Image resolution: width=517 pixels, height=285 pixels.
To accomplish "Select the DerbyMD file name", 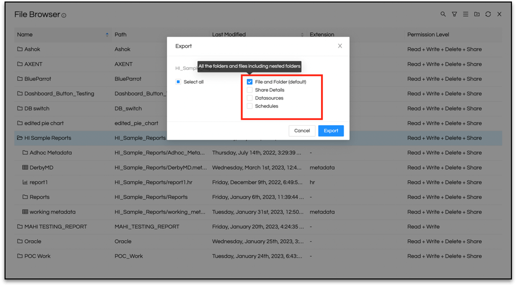I will pyautogui.click(x=42, y=167).
